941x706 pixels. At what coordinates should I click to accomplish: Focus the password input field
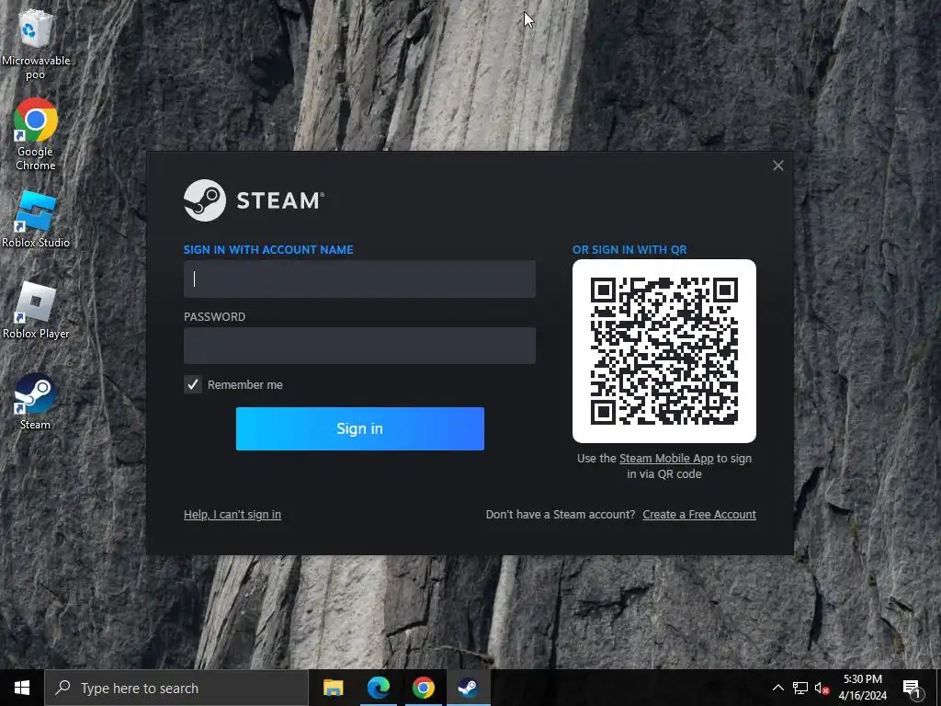click(x=359, y=346)
